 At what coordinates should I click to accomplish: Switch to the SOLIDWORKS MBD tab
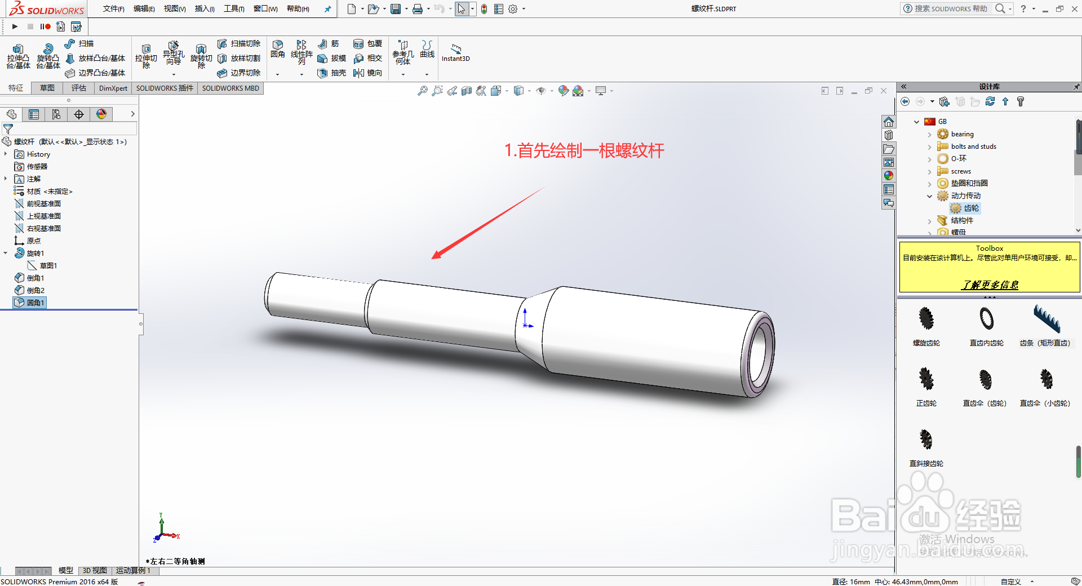tap(230, 88)
